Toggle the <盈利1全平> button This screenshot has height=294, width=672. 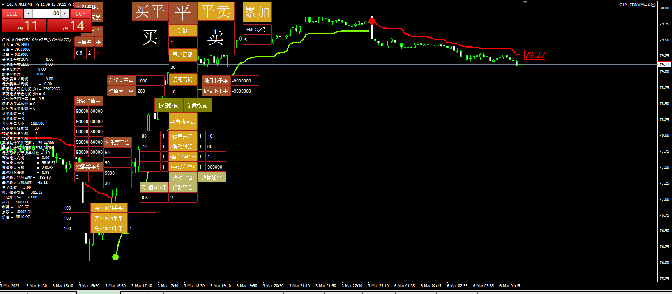tap(183, 157)
